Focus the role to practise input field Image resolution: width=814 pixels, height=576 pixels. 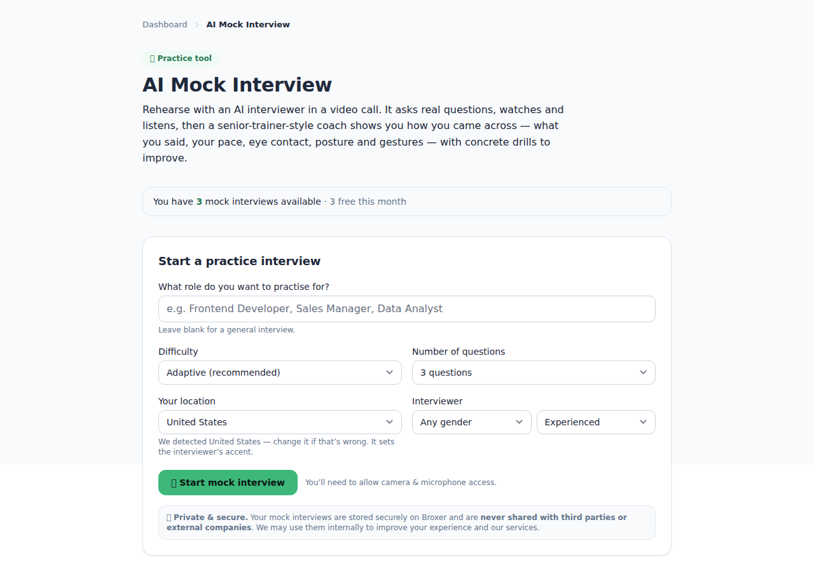point(407,309)
